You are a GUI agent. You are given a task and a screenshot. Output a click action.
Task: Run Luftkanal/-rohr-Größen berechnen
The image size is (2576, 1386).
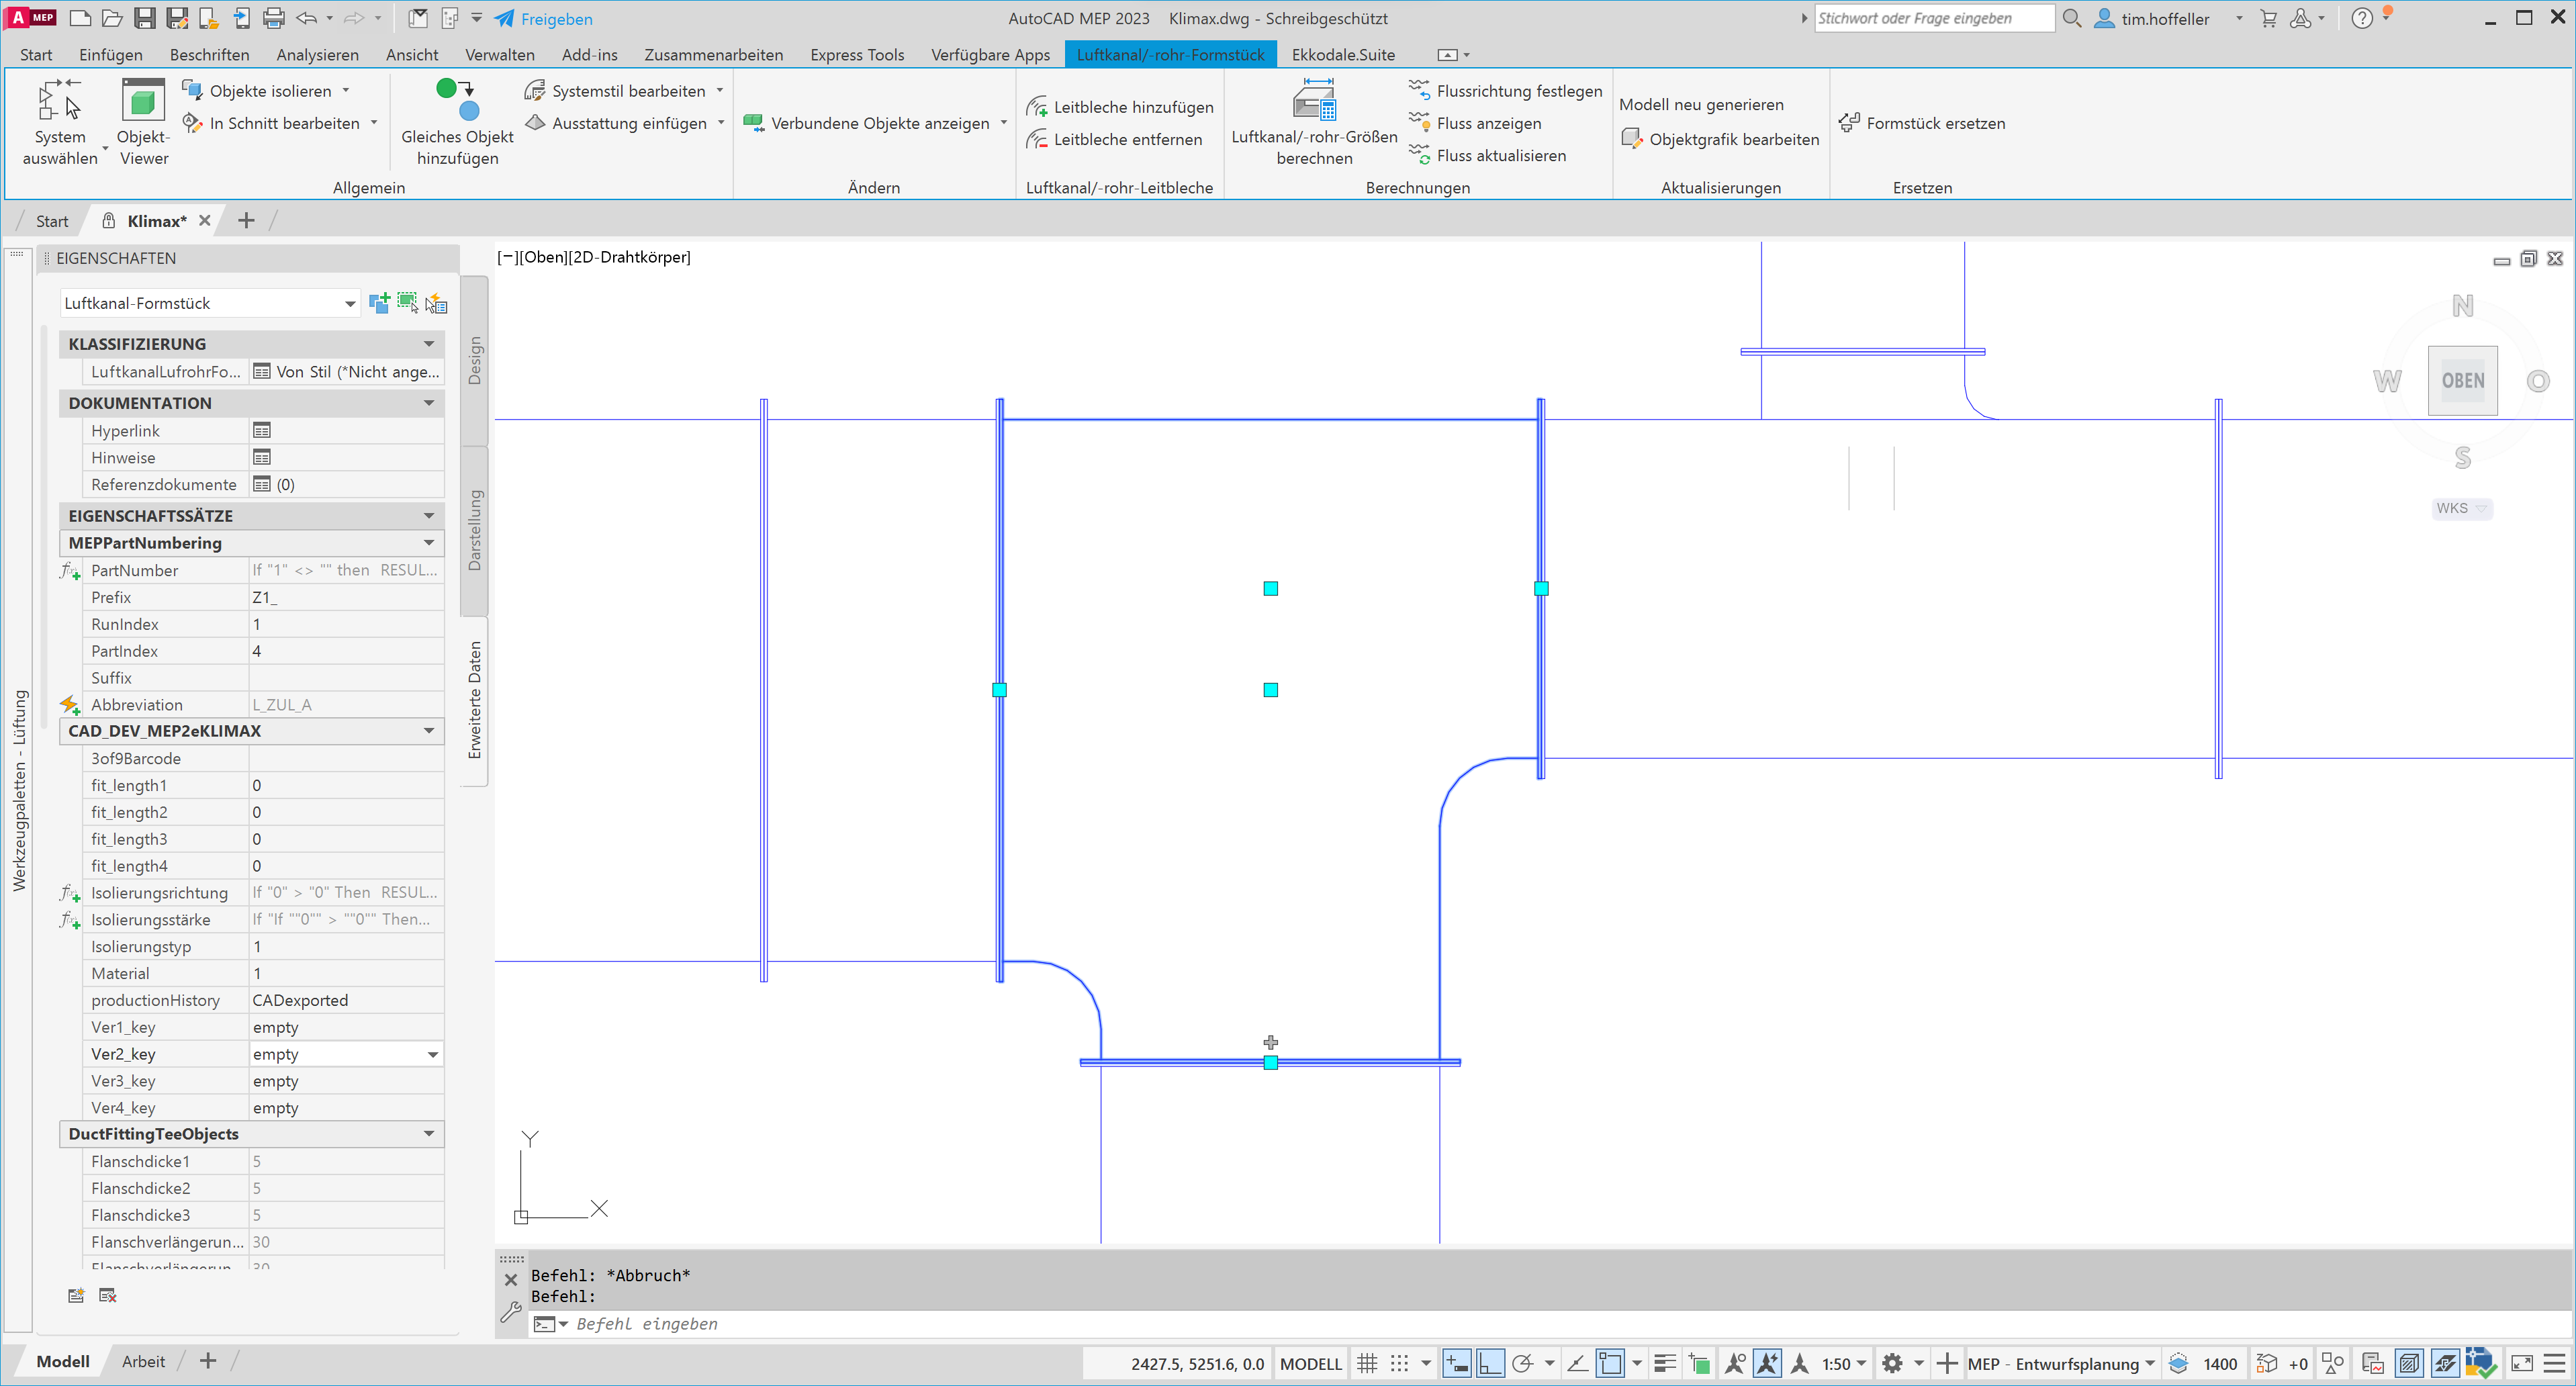pyautogui.click(x=1314, y=122)
